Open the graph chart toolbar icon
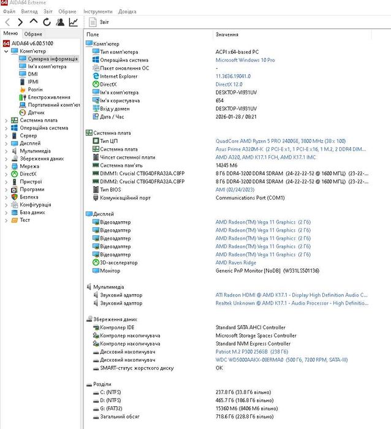 [x=73, y=22]
